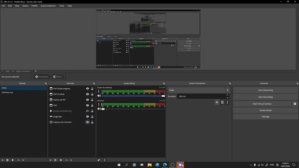The width and height of the screenshot is (299, 168).
Task: Pop out the Scene Transitions dock
Action: pos(230,83)
